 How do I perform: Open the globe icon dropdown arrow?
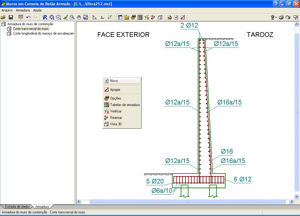pos(276,18)
